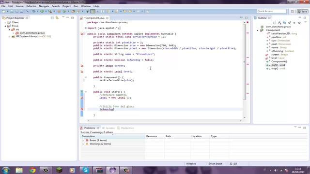Collapse all in Project Explorer toolbar
Screen dimensions: 310x174
click(x=52, y=18)
